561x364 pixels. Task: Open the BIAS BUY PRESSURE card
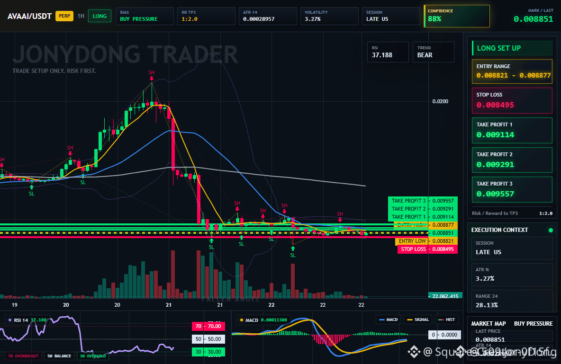click(145, 16)
